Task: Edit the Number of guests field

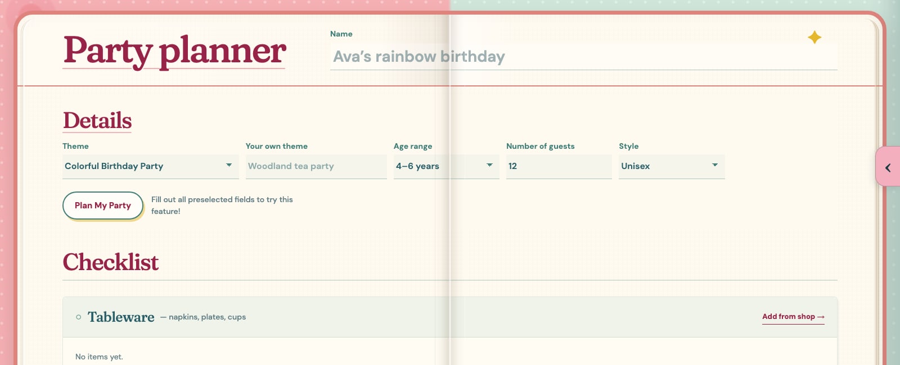Action: [x=559, y=166]
